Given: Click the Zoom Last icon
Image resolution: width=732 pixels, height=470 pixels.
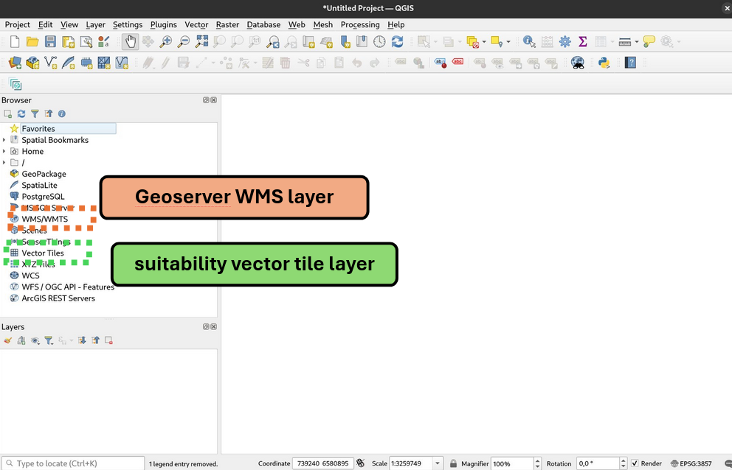Looking at the screenshot, I should point(272,42).
